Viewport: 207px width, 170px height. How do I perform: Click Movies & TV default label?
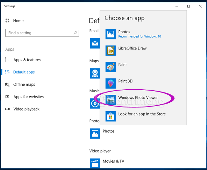113,161
